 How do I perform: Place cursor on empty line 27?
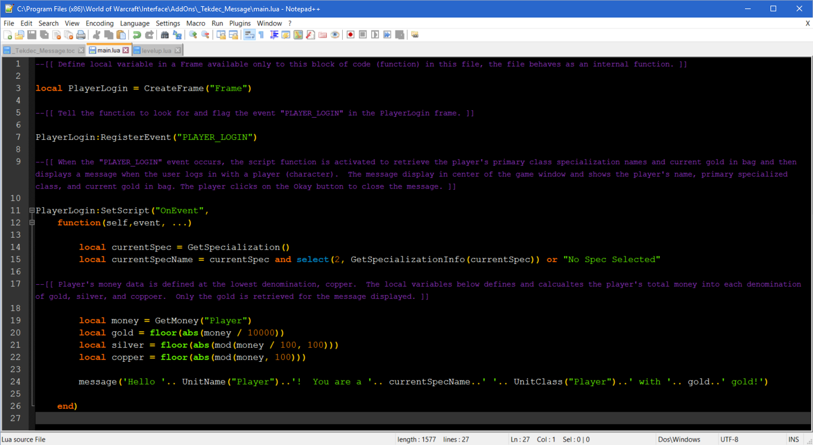(x=423, y=418)
